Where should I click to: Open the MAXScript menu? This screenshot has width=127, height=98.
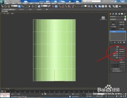tap(70, 4)
